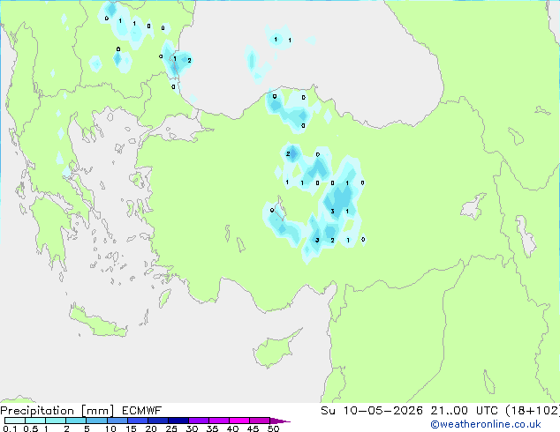Click the '25' legend scale label
Screen dimensions: 560x432
[x=171, y=428]
